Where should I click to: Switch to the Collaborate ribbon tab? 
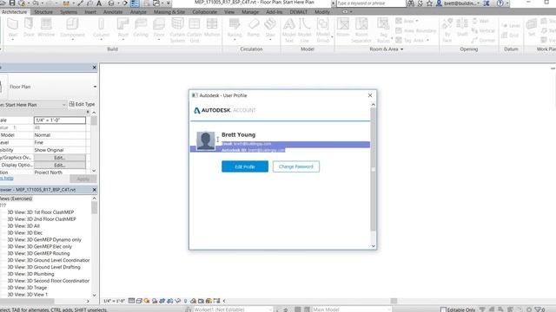(x=205, y=11)
